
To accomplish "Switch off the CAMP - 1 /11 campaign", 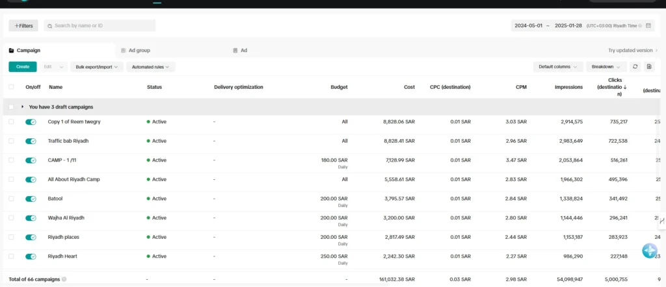I will [x=31, y=160].
